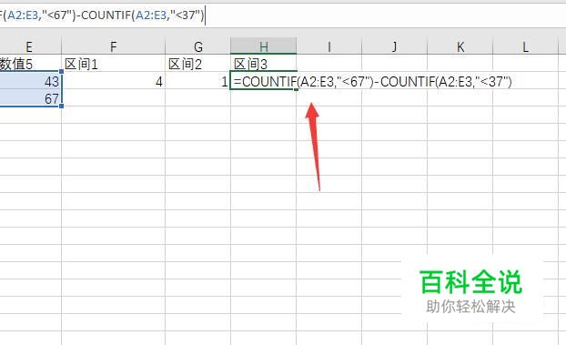
Task: Select column H header
Action: pyautogui.click(x=264, y=46)
